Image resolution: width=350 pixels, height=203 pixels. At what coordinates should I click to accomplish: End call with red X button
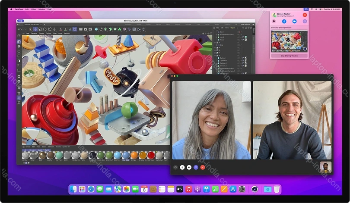point(305,15)
